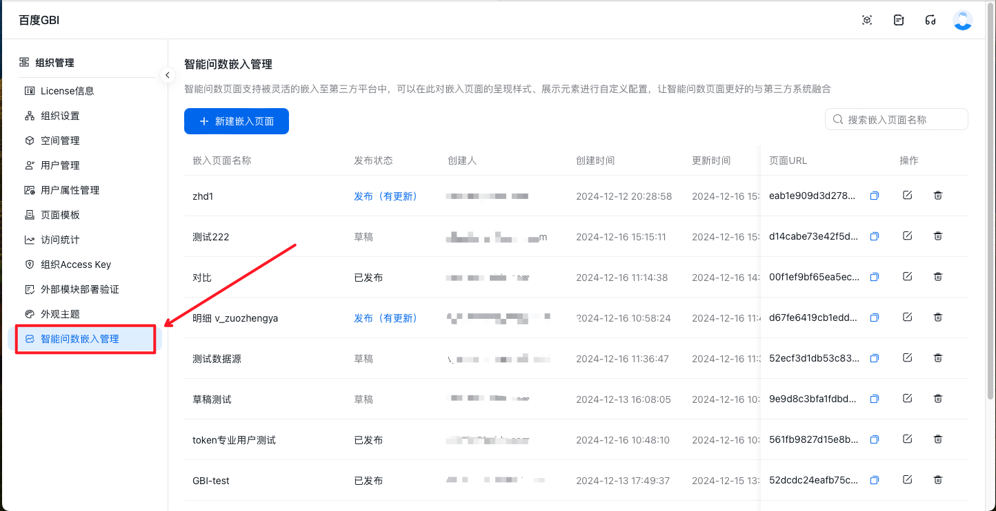Click the name cell 草稿测试
This screenshot has height=511, width=996.
coord(212,399)
